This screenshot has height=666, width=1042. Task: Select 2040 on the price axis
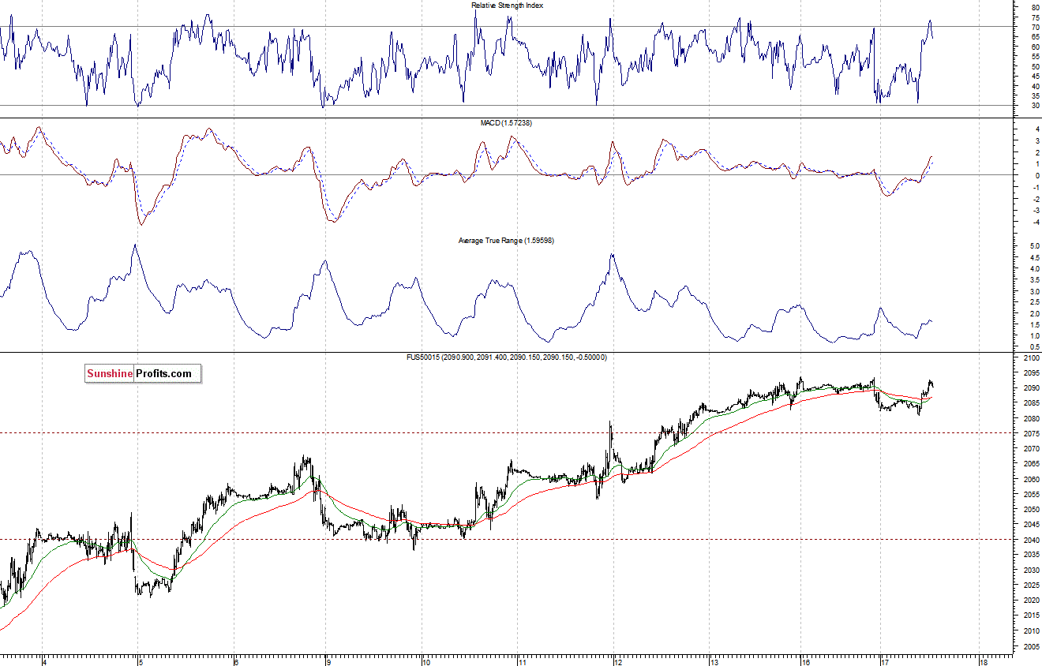1030,541
